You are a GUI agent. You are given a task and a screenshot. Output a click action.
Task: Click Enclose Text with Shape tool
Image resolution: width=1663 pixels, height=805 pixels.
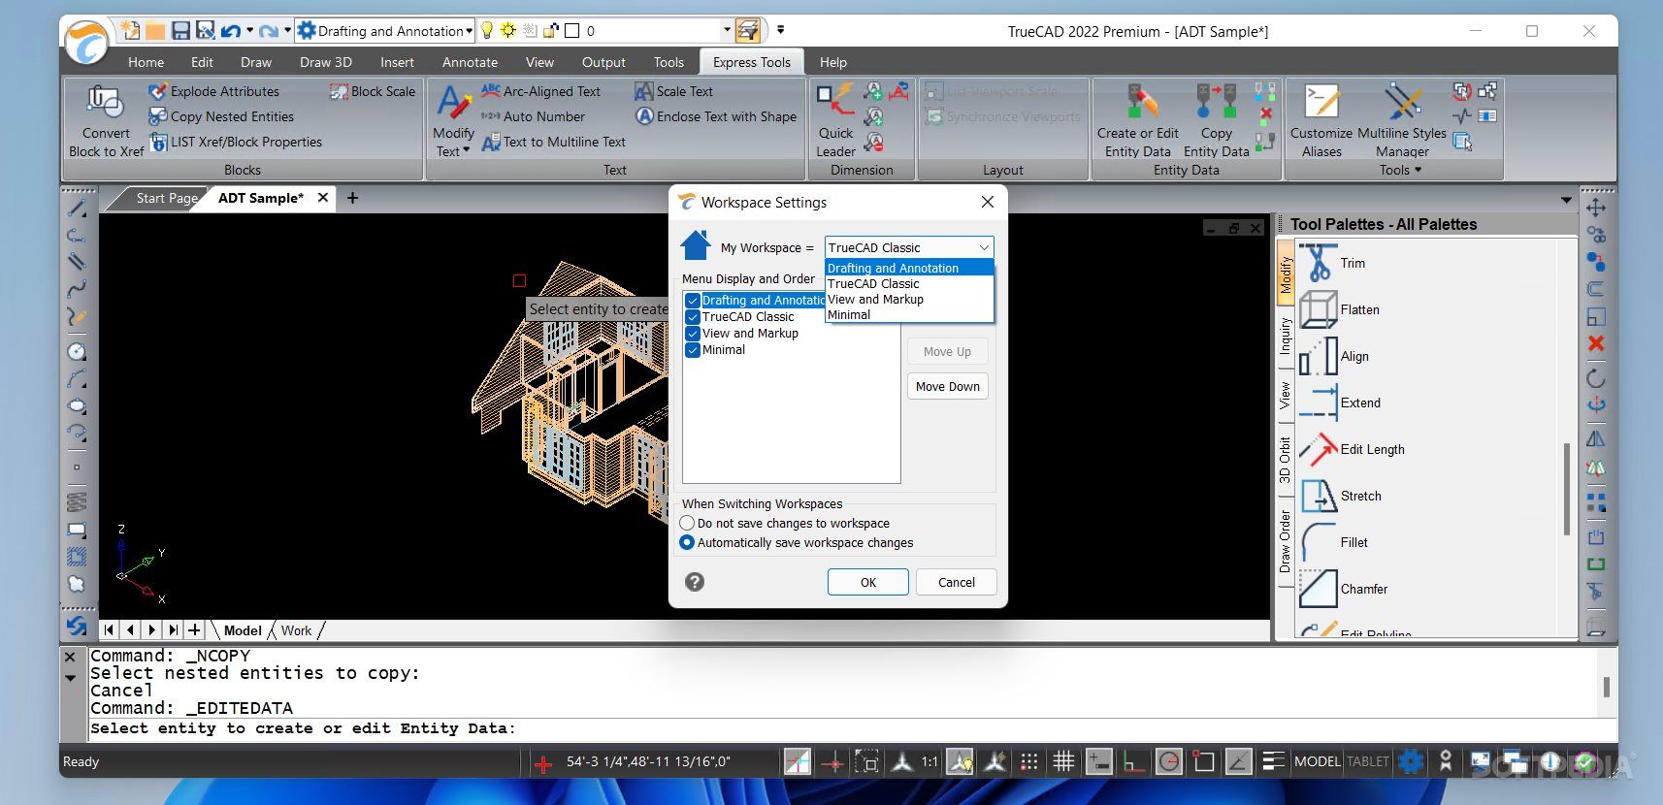[x=715, y=116]
